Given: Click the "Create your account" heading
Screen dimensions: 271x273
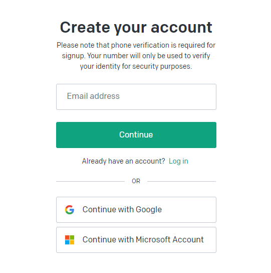Looking at the screenshot, I should [136, 27].
